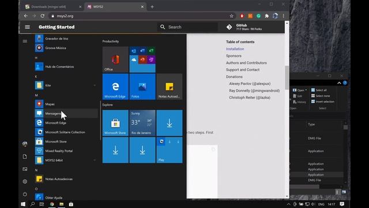
Task: Open Settings gear in Start sidebar
Action: pyautogui.click(x=25, y=181)
